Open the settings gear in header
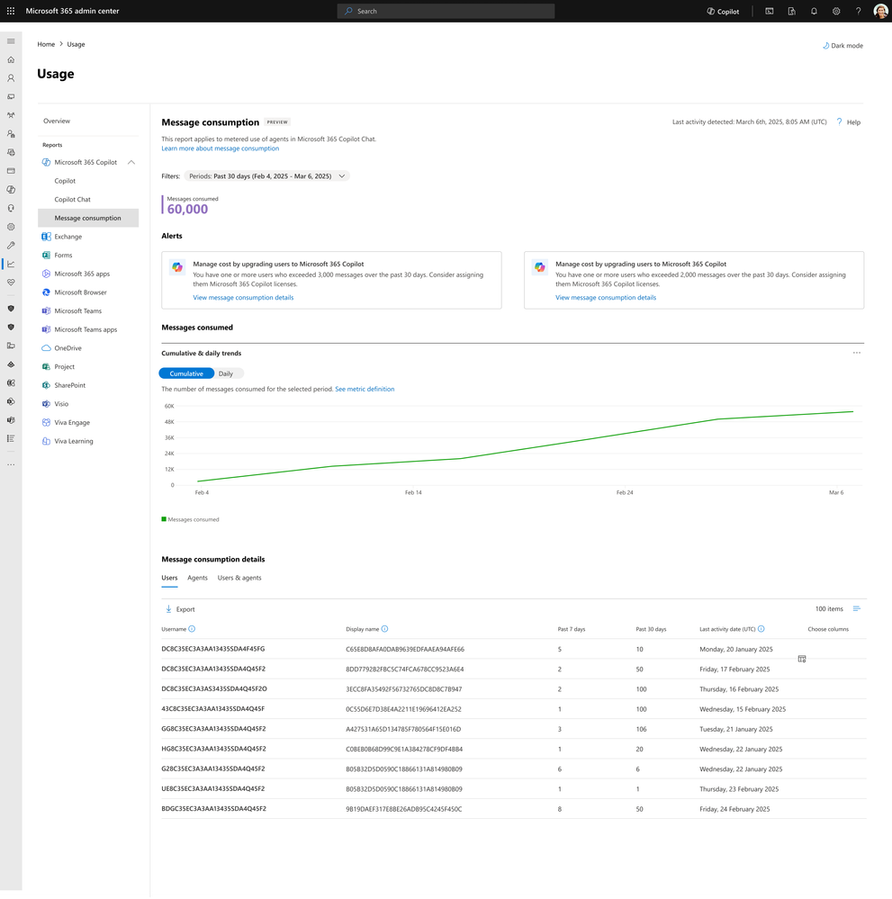 [x=836, y=11]
